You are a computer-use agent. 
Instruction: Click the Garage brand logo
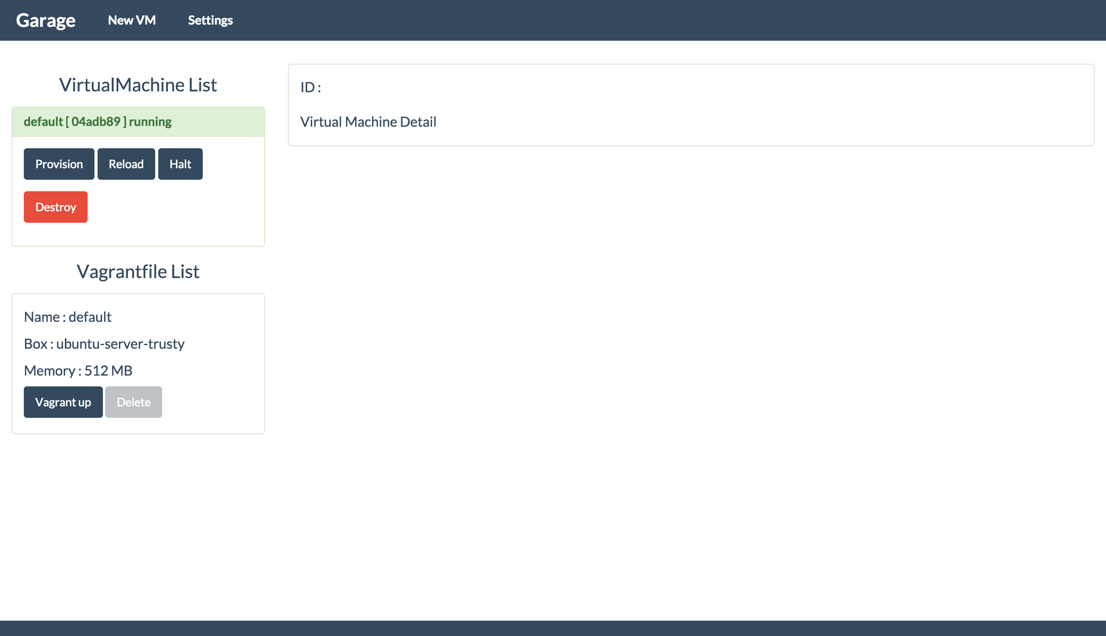click(x=46, y=20)
